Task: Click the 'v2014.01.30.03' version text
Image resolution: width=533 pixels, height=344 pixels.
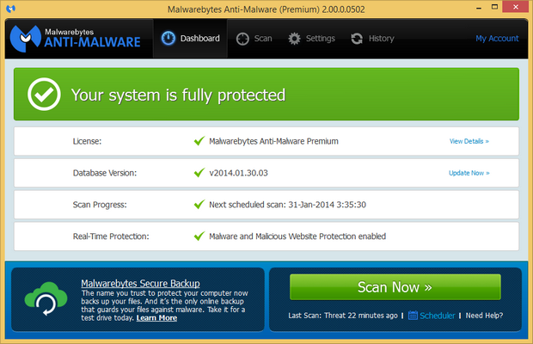Action: 239,173
